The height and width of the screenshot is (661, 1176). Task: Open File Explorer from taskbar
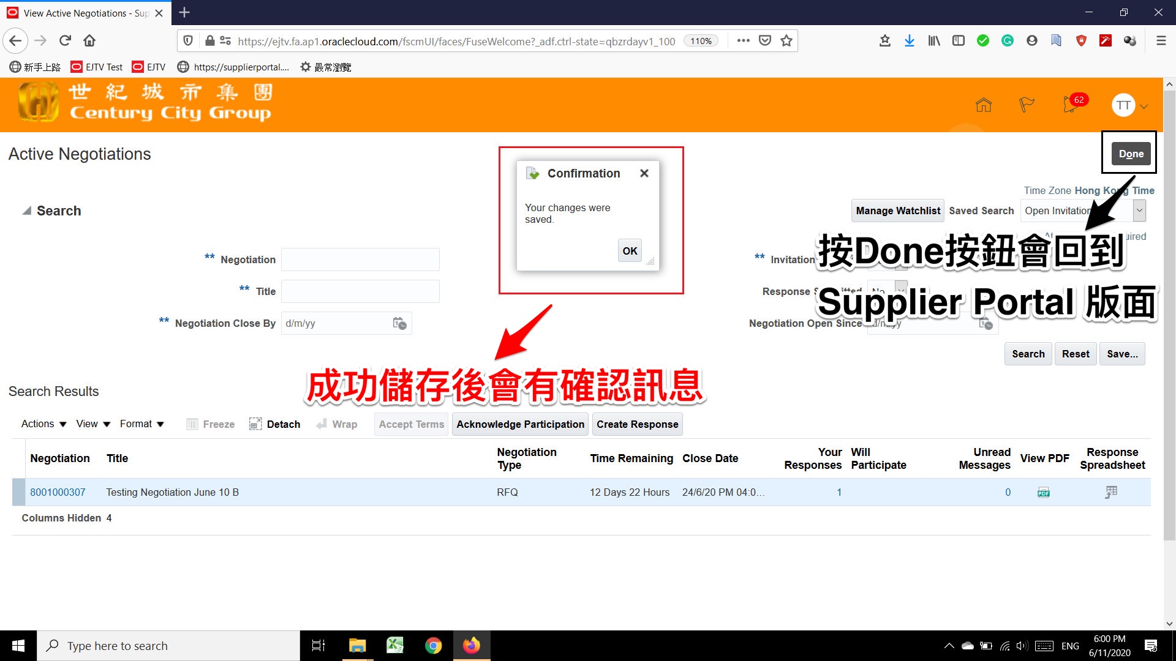point(357,646)
